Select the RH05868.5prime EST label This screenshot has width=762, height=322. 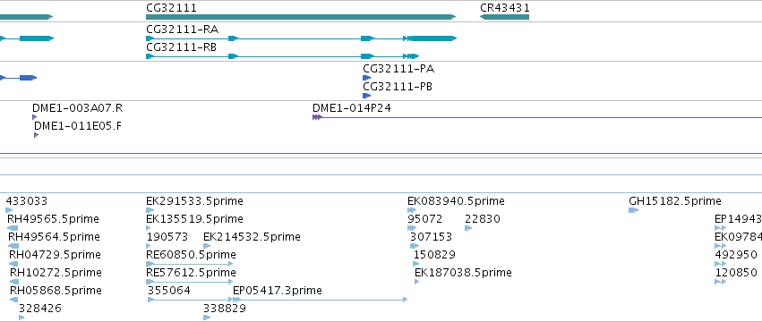coord(56,291)
